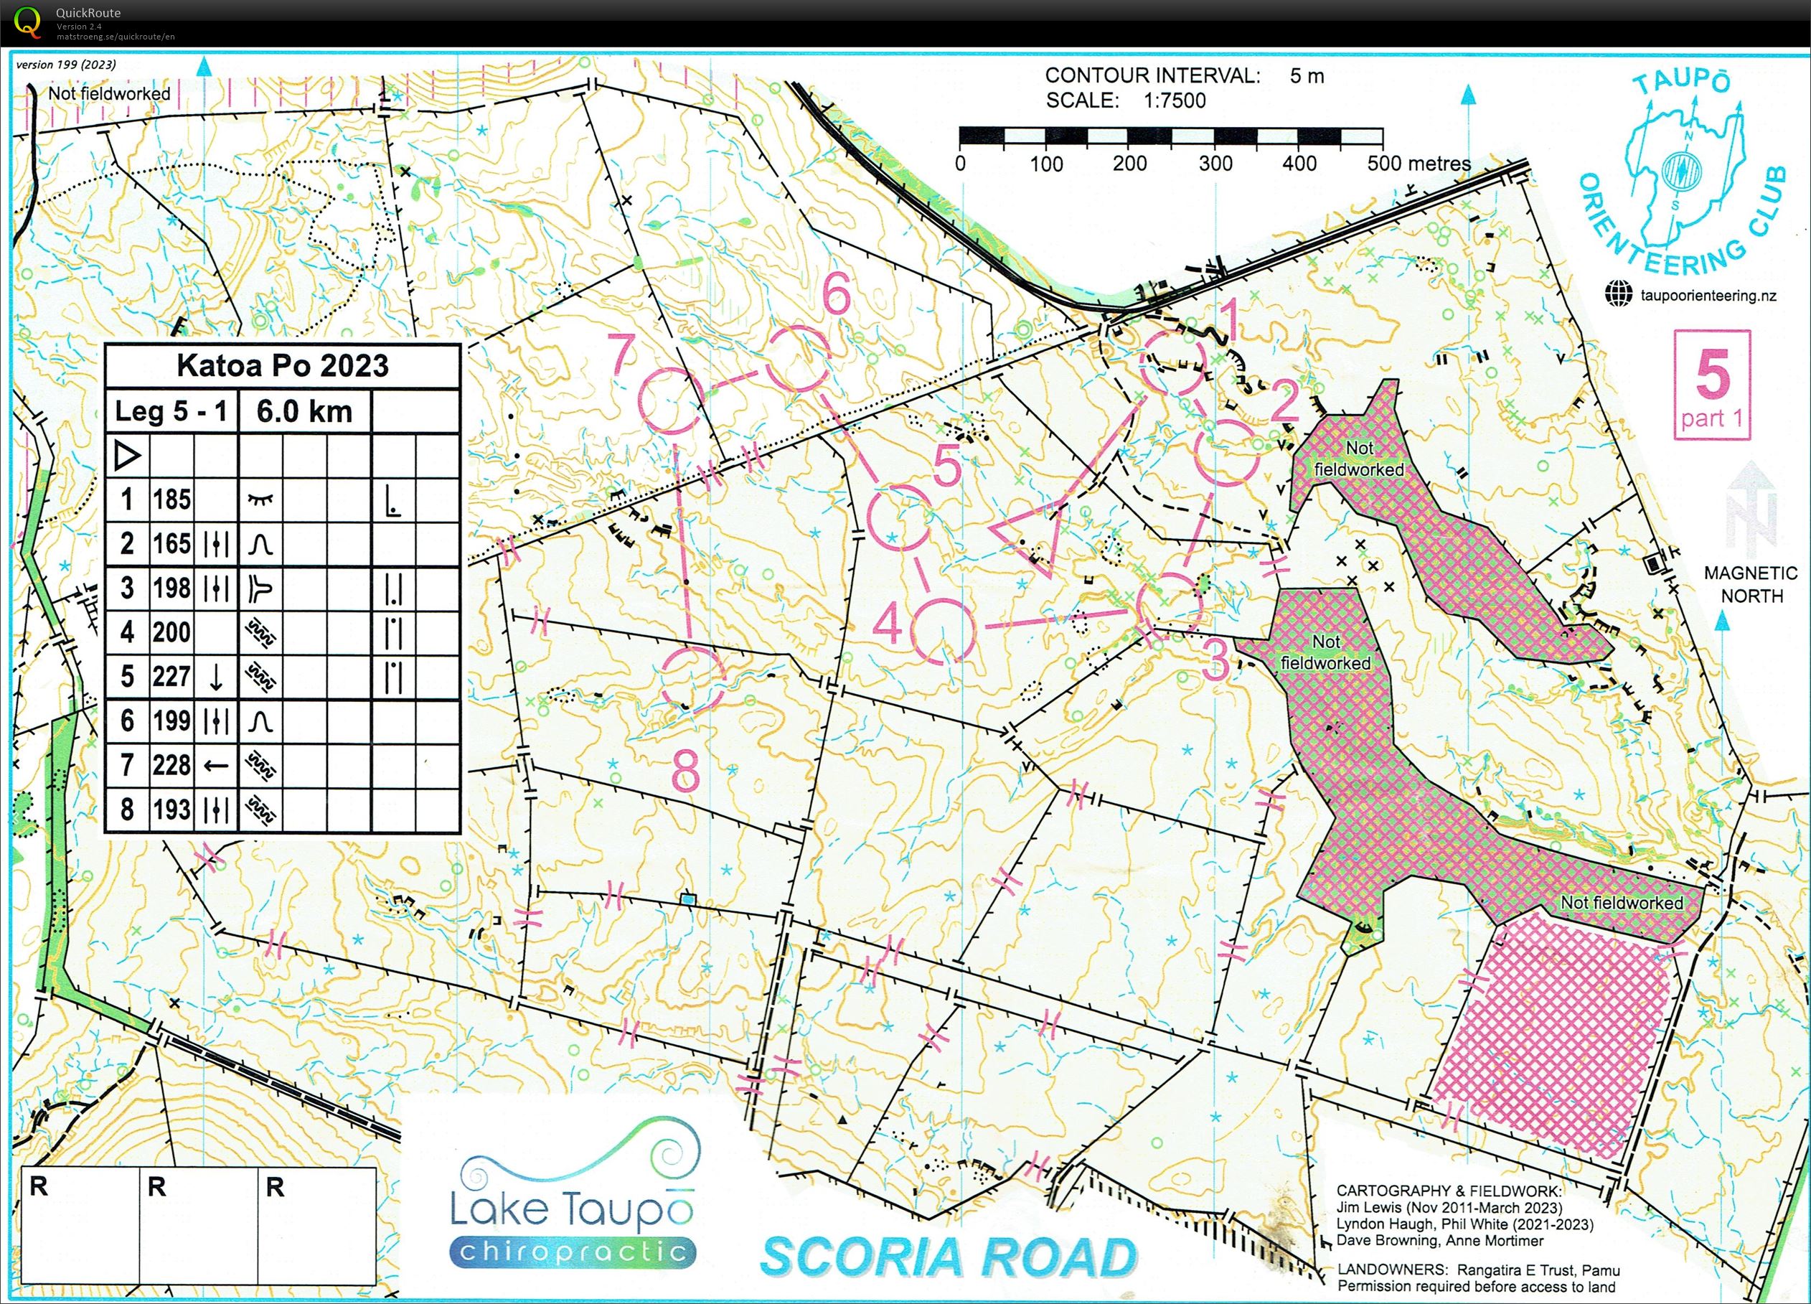
Task: Click the feature symbol in row 1 of the table
Action: coord(261,500)
